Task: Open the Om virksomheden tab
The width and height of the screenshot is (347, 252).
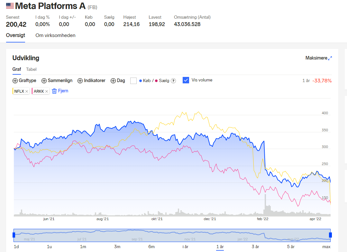Action: pyautogui.click(x=55, y=35)
